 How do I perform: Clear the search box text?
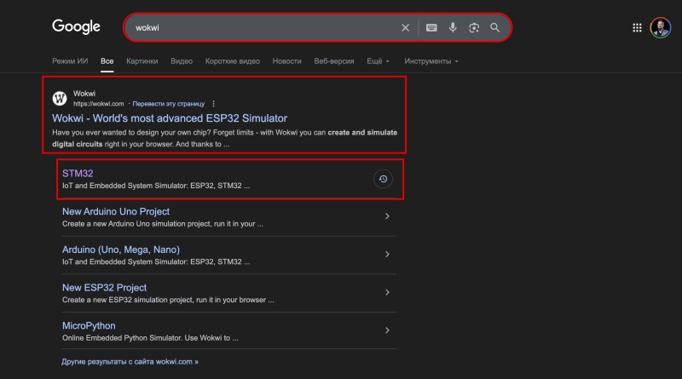pyautogui.click(x=406, y=27)
